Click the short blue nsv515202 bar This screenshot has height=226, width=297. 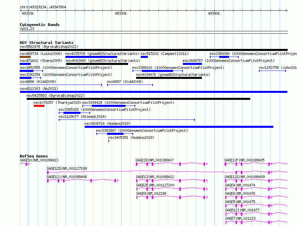144,57
